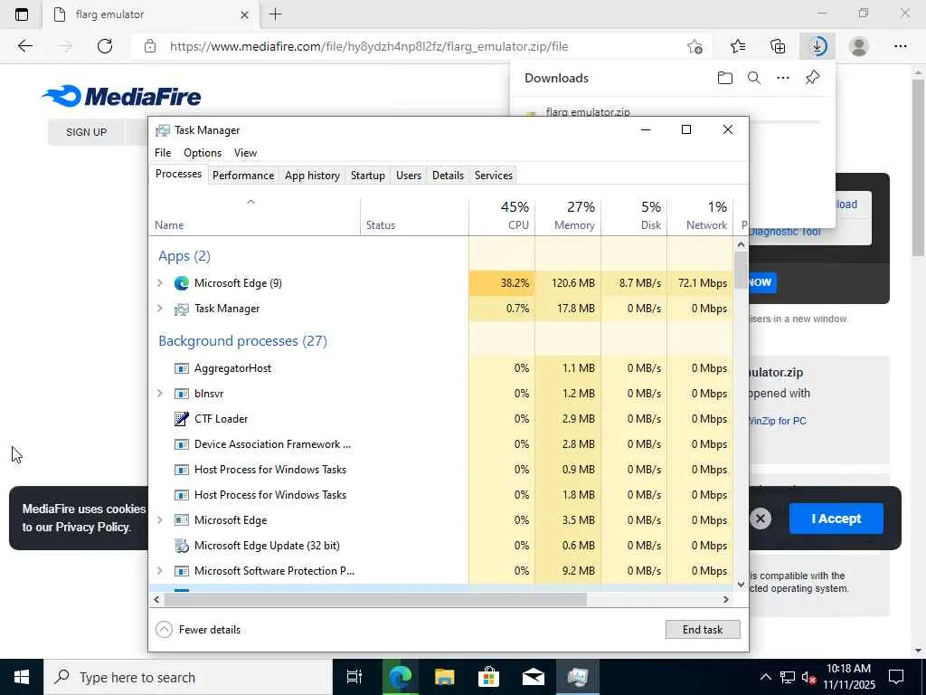The image size is (926, 695).
Task: Go back using the browser back arrow
Action: [x=24, y=46]
